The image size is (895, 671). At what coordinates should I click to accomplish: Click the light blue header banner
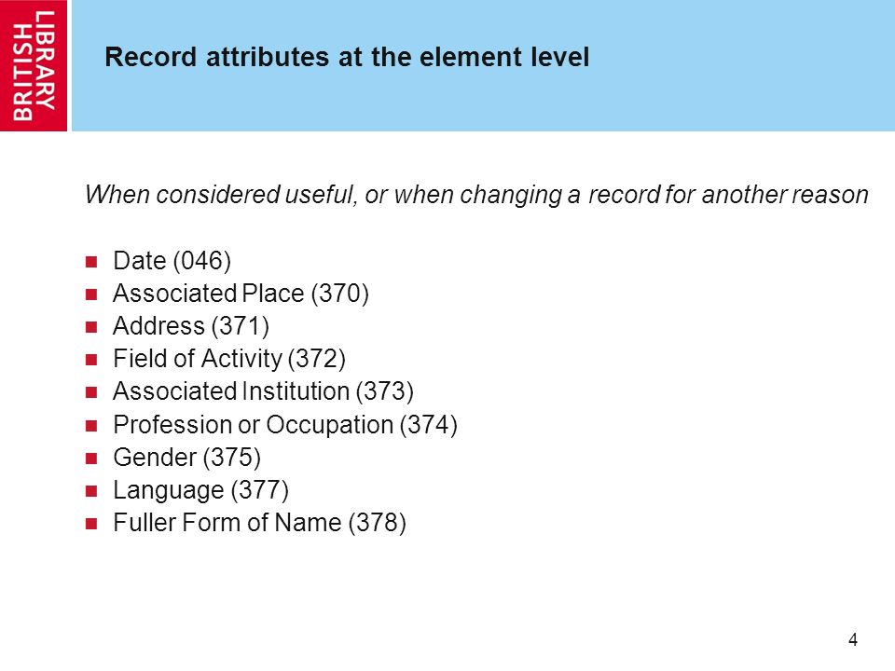[483, 65]
